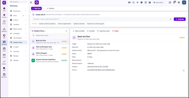This screenshot has width=189, height=98.
Task: Open the Super Admin role dropdown
Action: tap(159, 2)
